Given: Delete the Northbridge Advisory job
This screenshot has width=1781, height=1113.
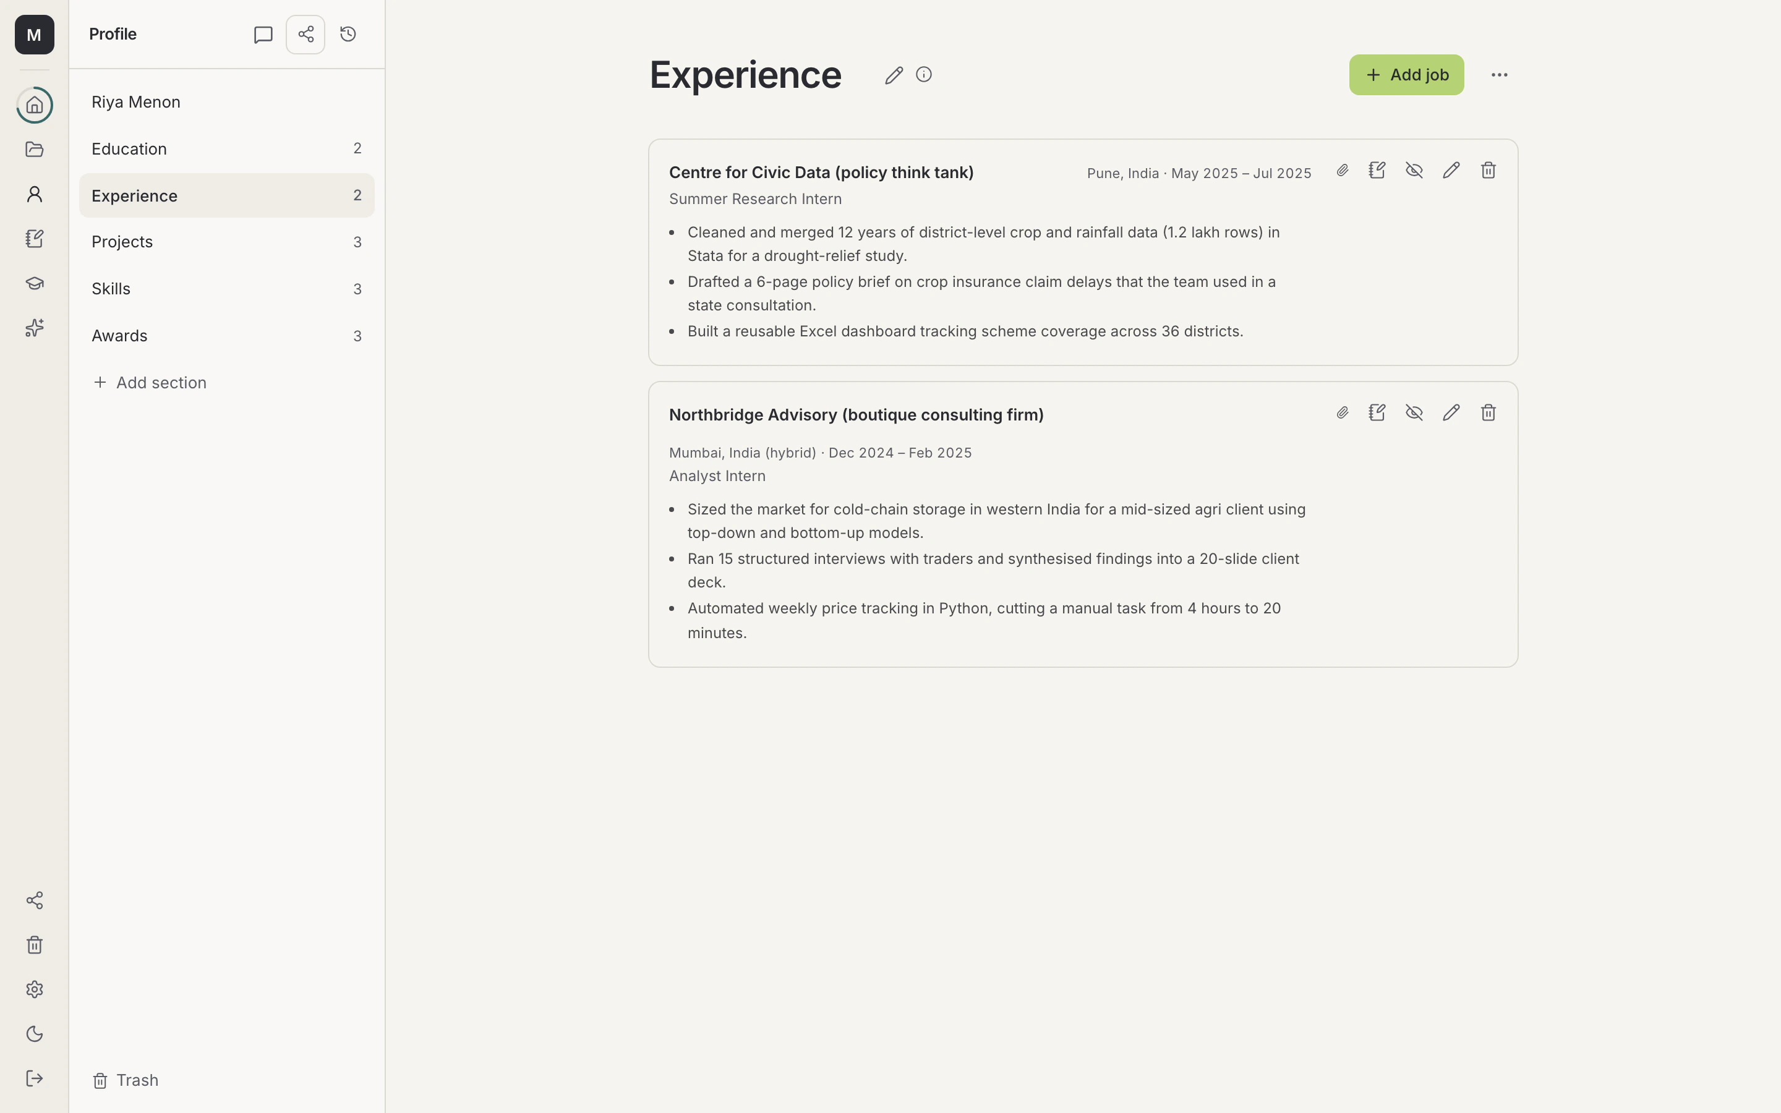Looking at the screenshot, I should [x=1488, y=413].
